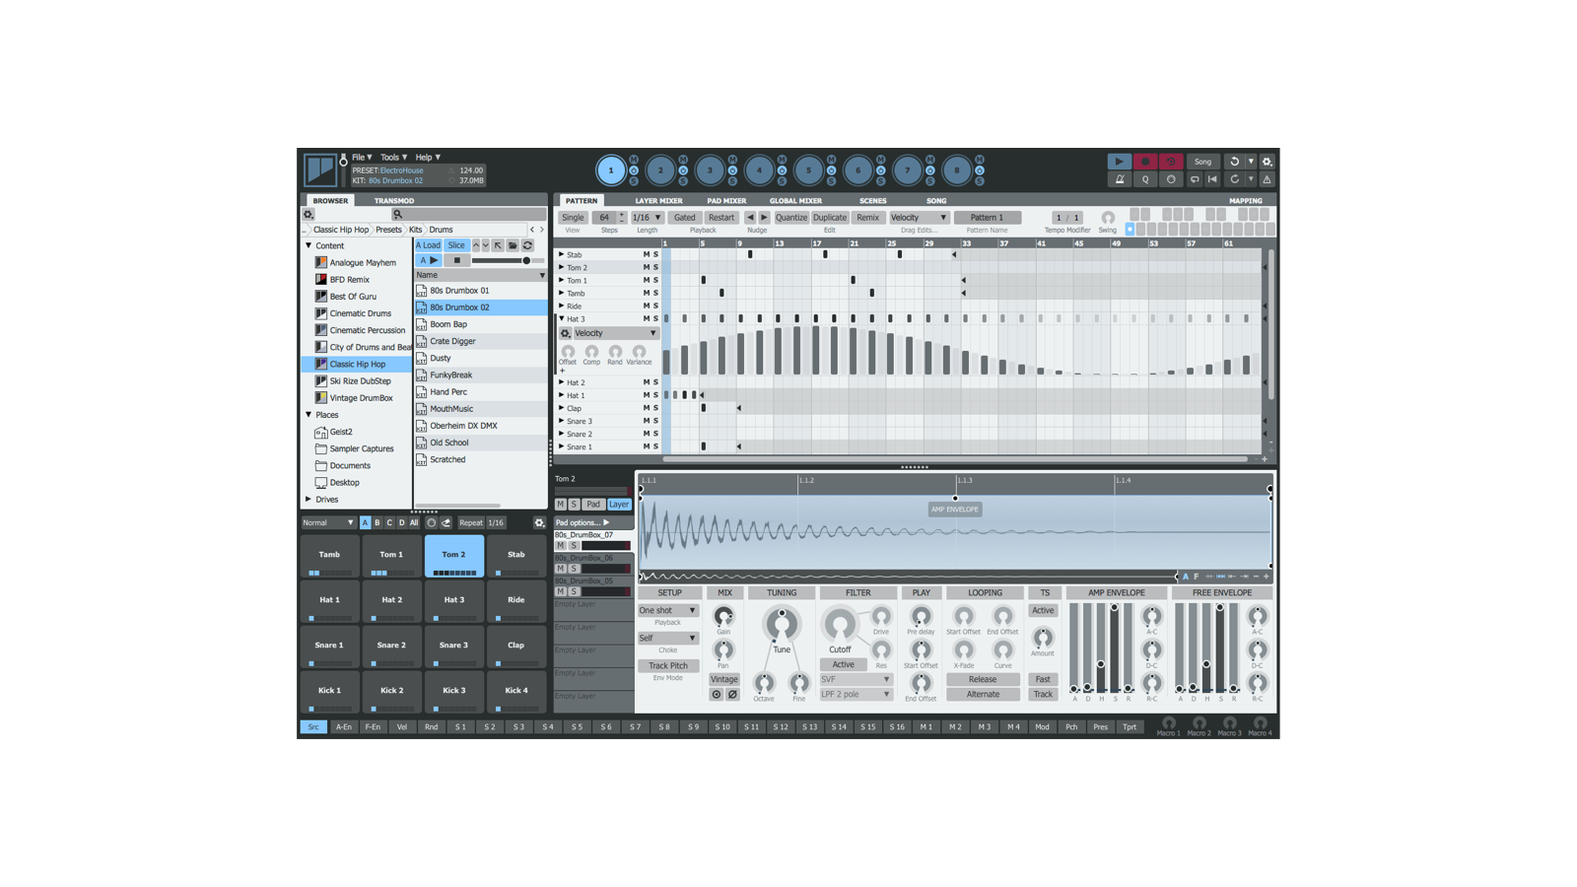Screen dimensions: 1577x887
Task: Open browser settings gear icon
Action: point(309,214)
